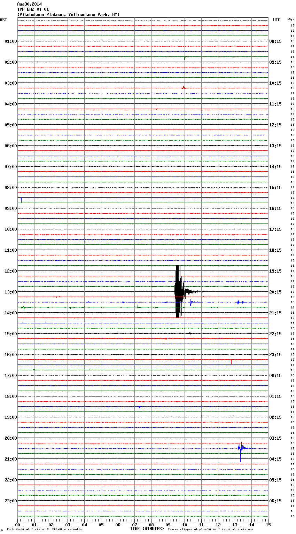296x534 pixels.
Task: Click the Each Vertical Division 800.00 microvolts note
Action: (x=44, y=529)
